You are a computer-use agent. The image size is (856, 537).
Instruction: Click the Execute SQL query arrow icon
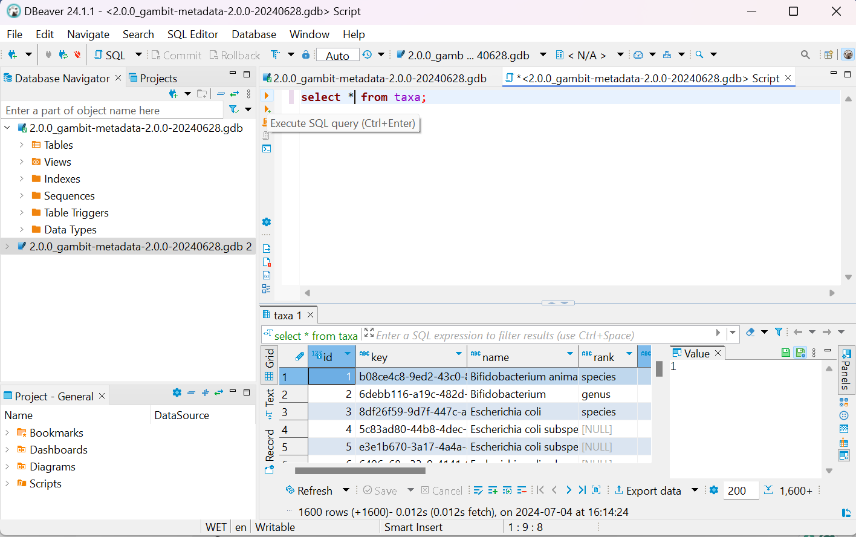point(267,96)
